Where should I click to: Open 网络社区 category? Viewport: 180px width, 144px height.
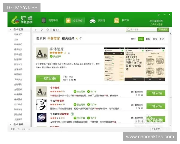(18, 54)
